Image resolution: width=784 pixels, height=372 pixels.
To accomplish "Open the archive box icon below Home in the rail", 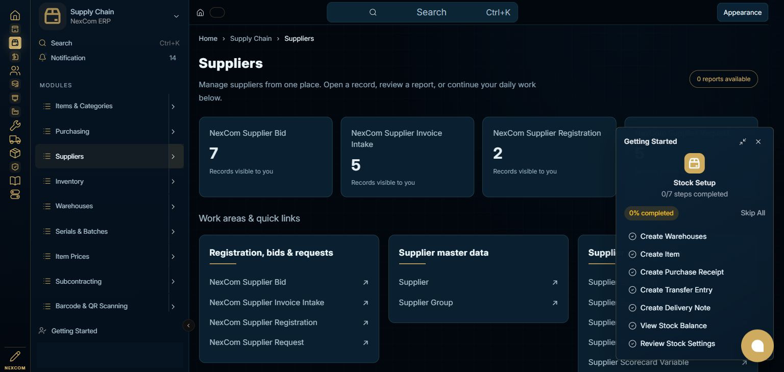I will (15, 29).
